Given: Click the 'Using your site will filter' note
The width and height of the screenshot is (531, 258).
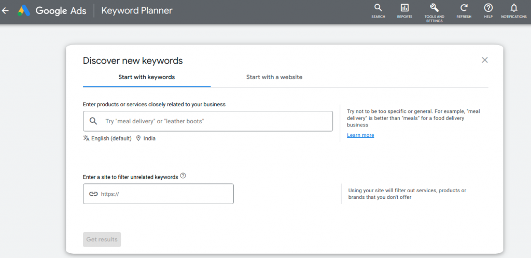Looking at the screenshot, I should [408, 194].
